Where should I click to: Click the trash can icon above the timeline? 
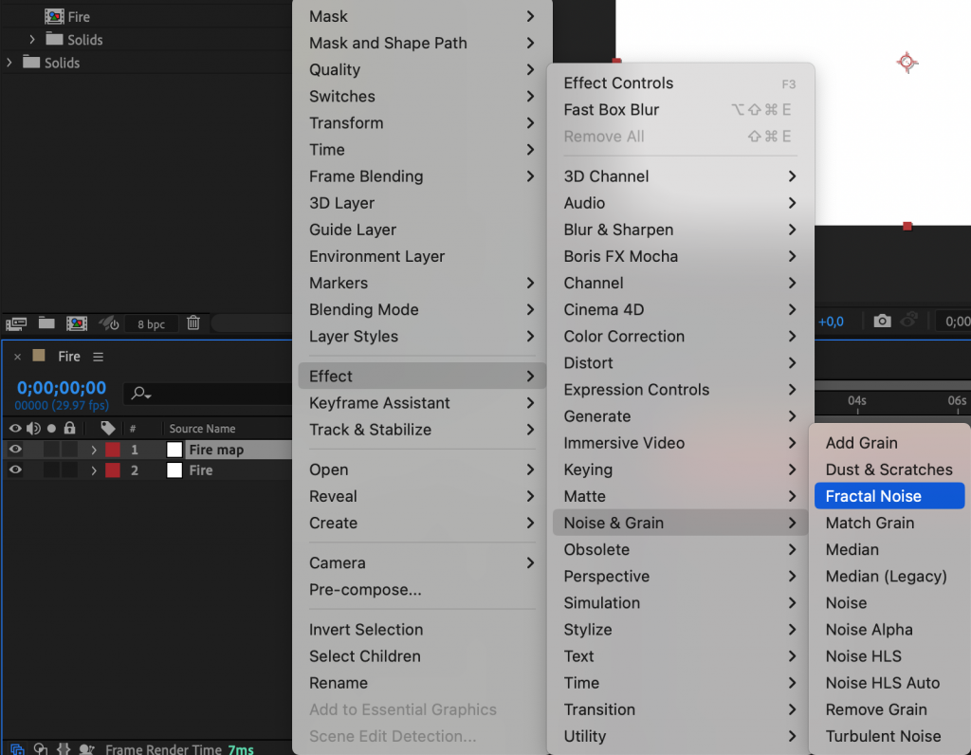coord(192,323)
